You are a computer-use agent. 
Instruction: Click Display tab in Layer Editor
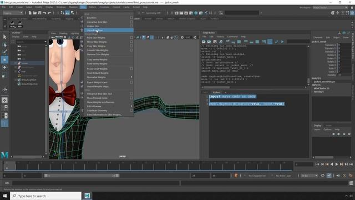click(x=317, y=126)
